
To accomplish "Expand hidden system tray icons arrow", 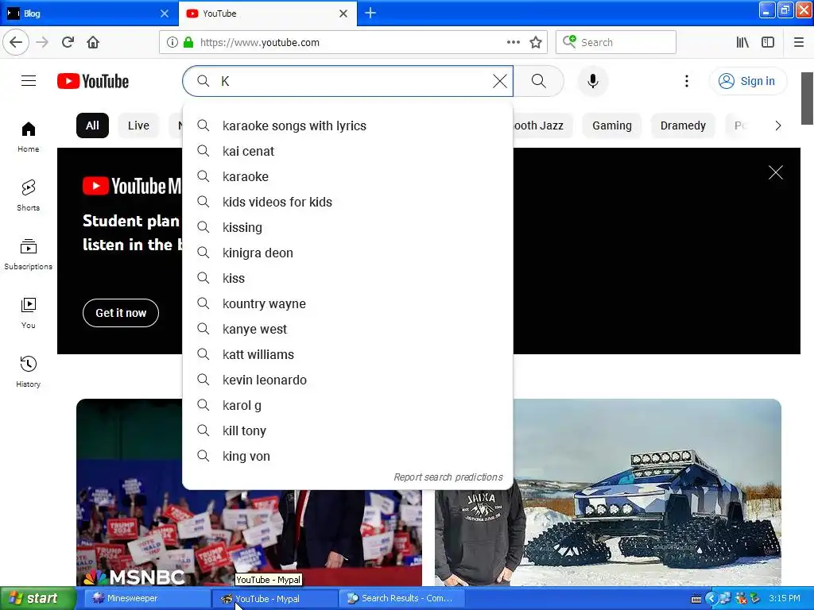I will click(711, 599).
